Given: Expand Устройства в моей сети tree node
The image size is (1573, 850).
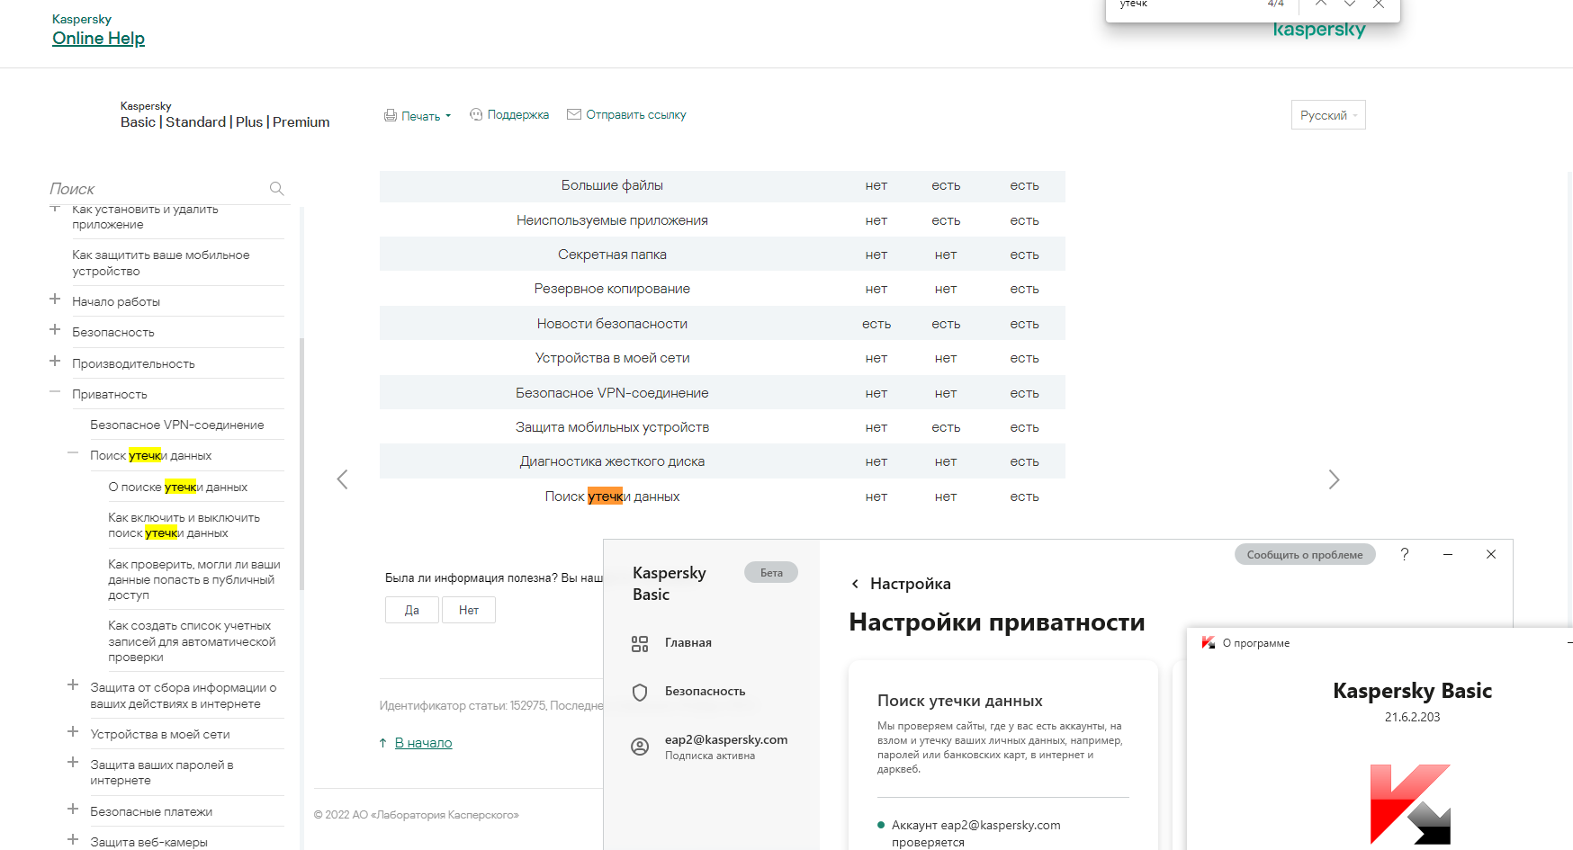Looking at the screenshot, I should (73, 732).
